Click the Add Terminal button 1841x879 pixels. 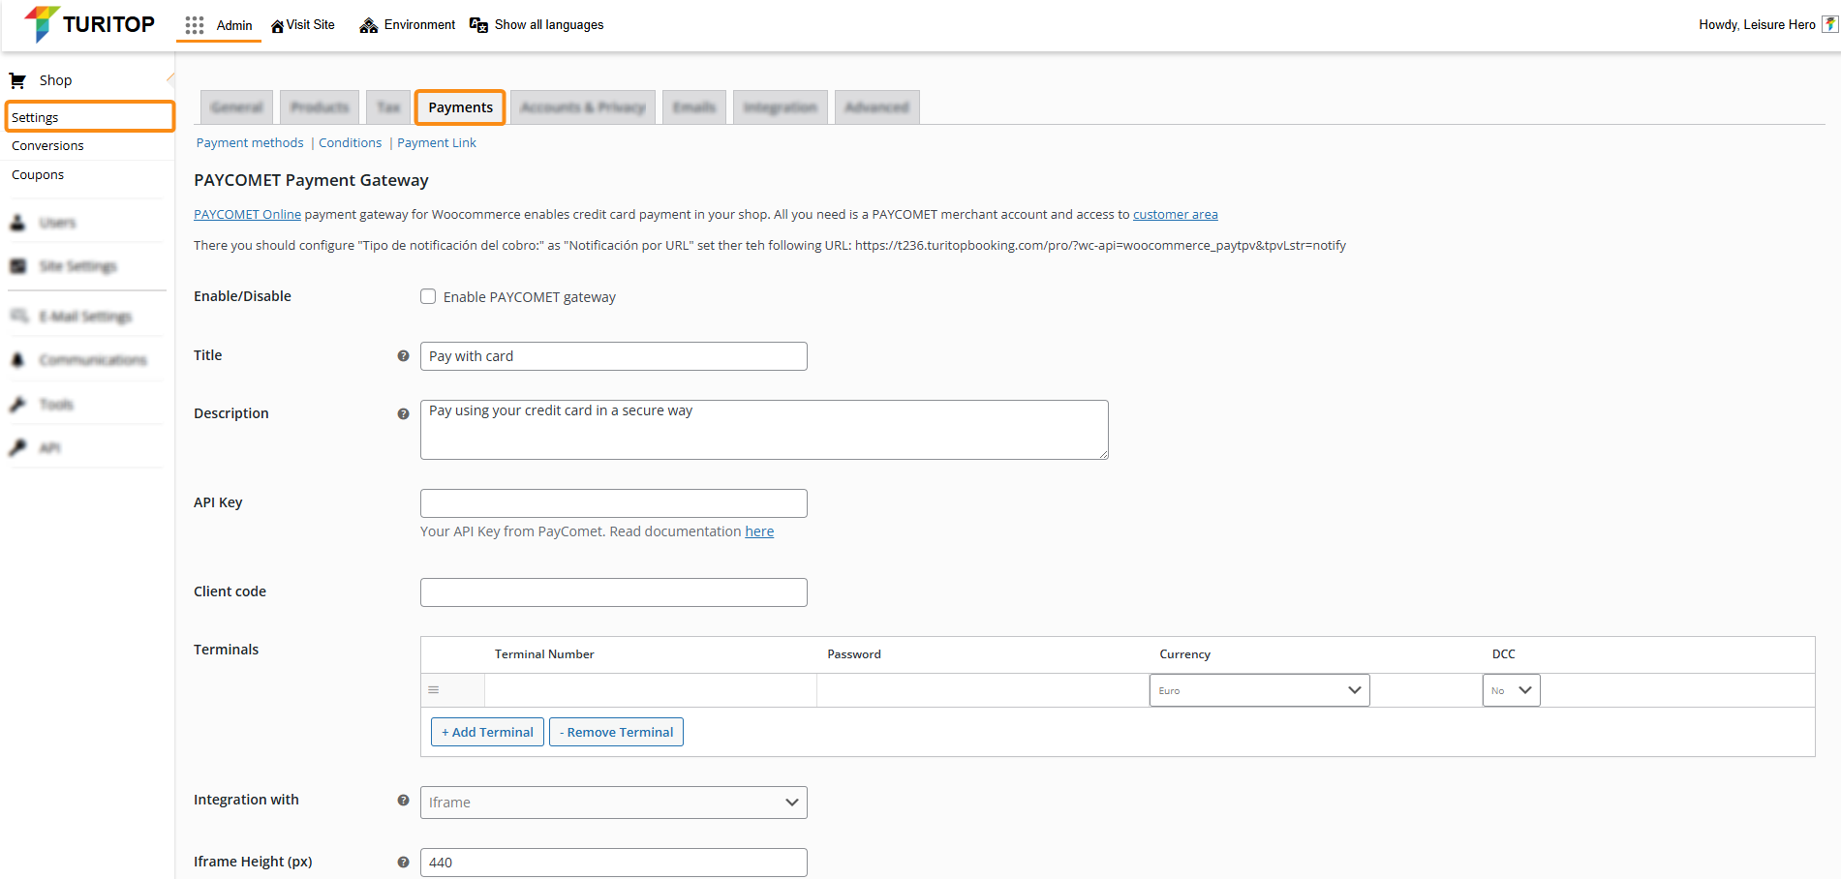click(x=487, y=733)
